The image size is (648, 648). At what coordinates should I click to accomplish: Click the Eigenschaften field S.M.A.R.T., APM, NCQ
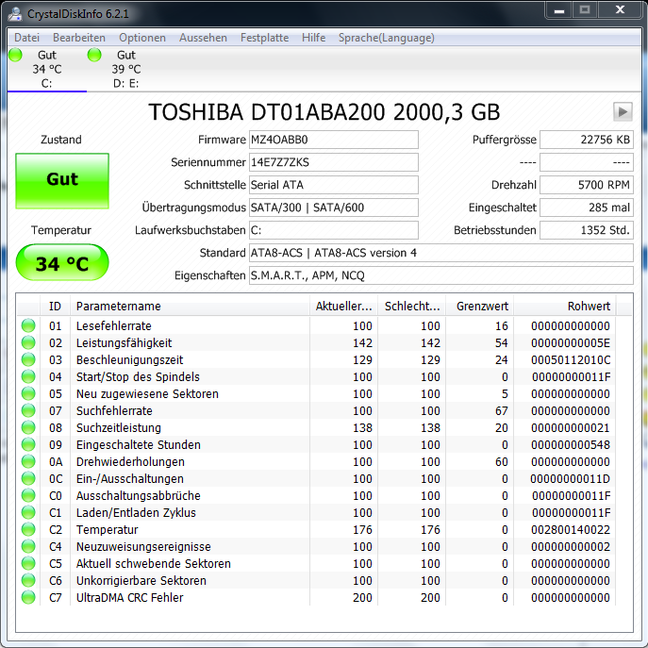pyautogui.click(x=440, y=275)
